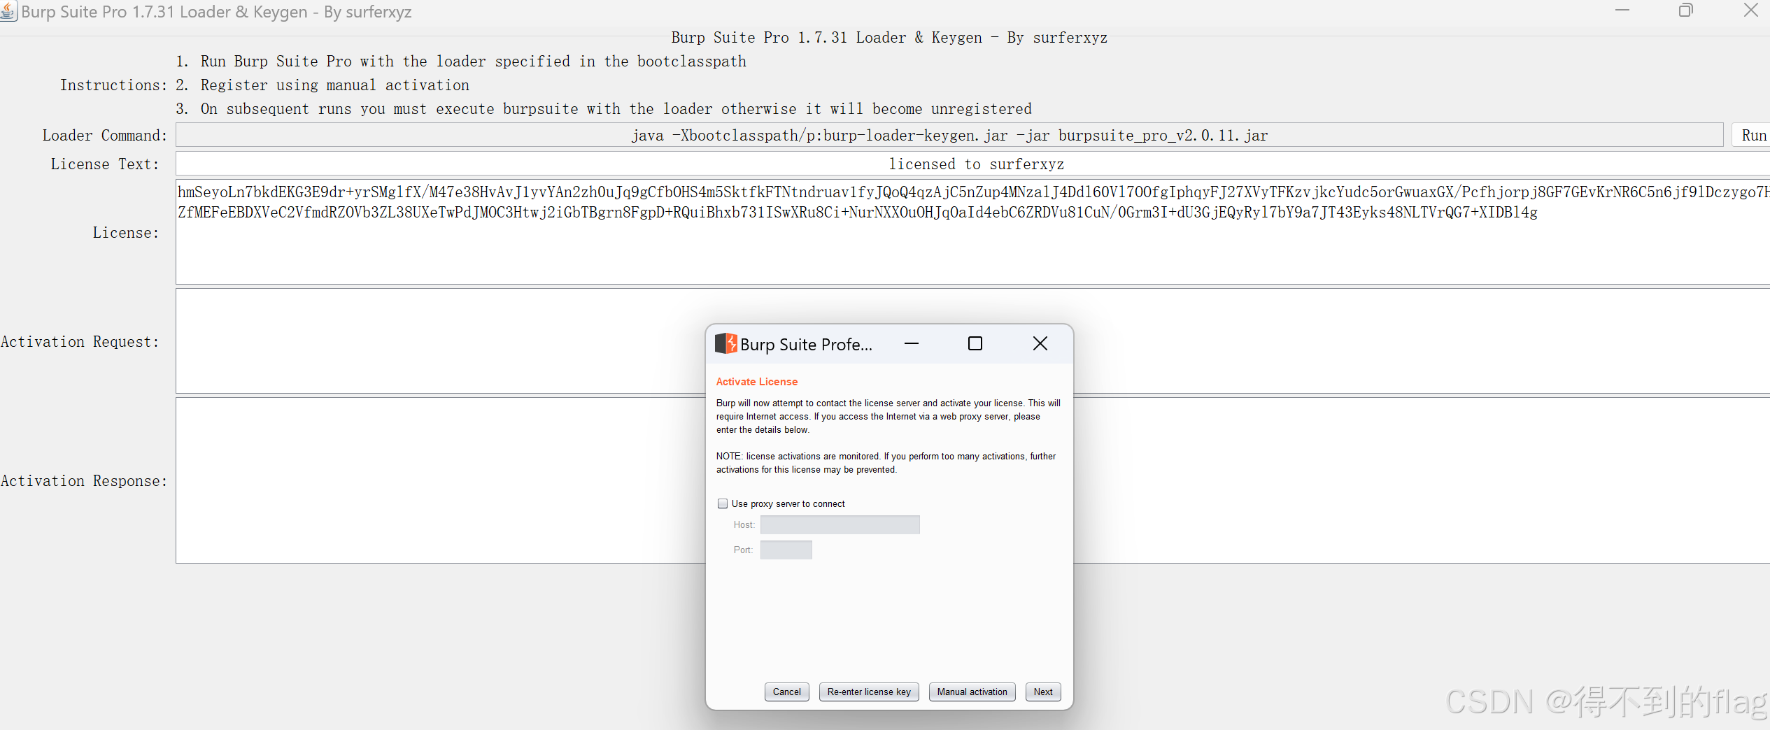Click the centered 'Loader & Keygen - By surferxyz' header
This screenshot has width=1770, height=730.
pyautogui.click(x=889, y=38)
